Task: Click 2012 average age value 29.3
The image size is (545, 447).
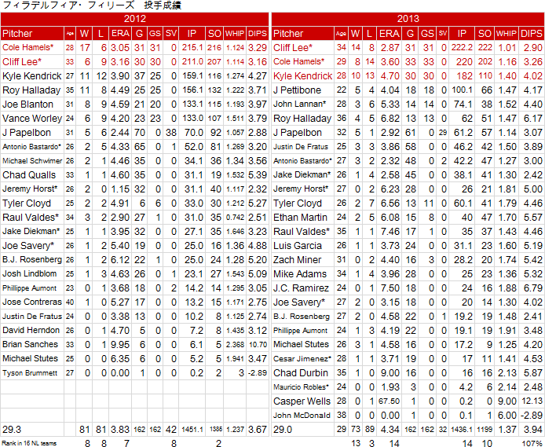Action: point(12,430)
